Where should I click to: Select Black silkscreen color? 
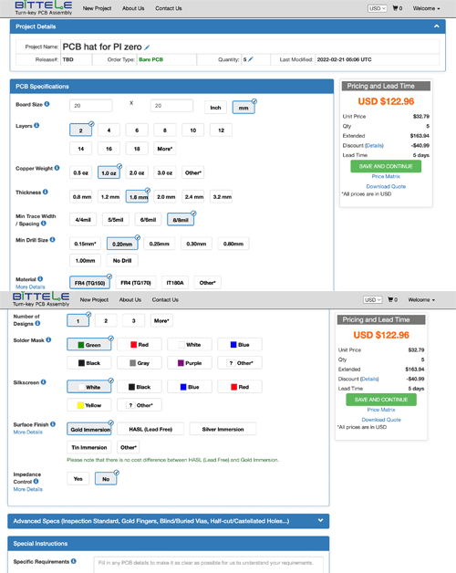tap(140, 387)
